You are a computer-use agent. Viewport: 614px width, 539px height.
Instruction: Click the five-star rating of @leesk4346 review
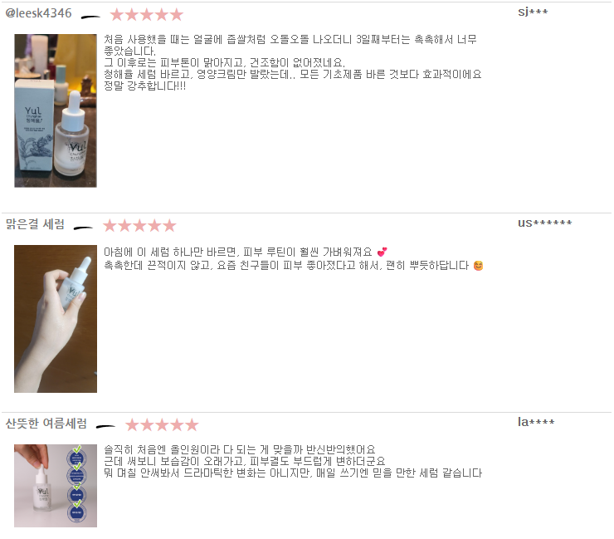pyautogui.click(x=147, y=15)
